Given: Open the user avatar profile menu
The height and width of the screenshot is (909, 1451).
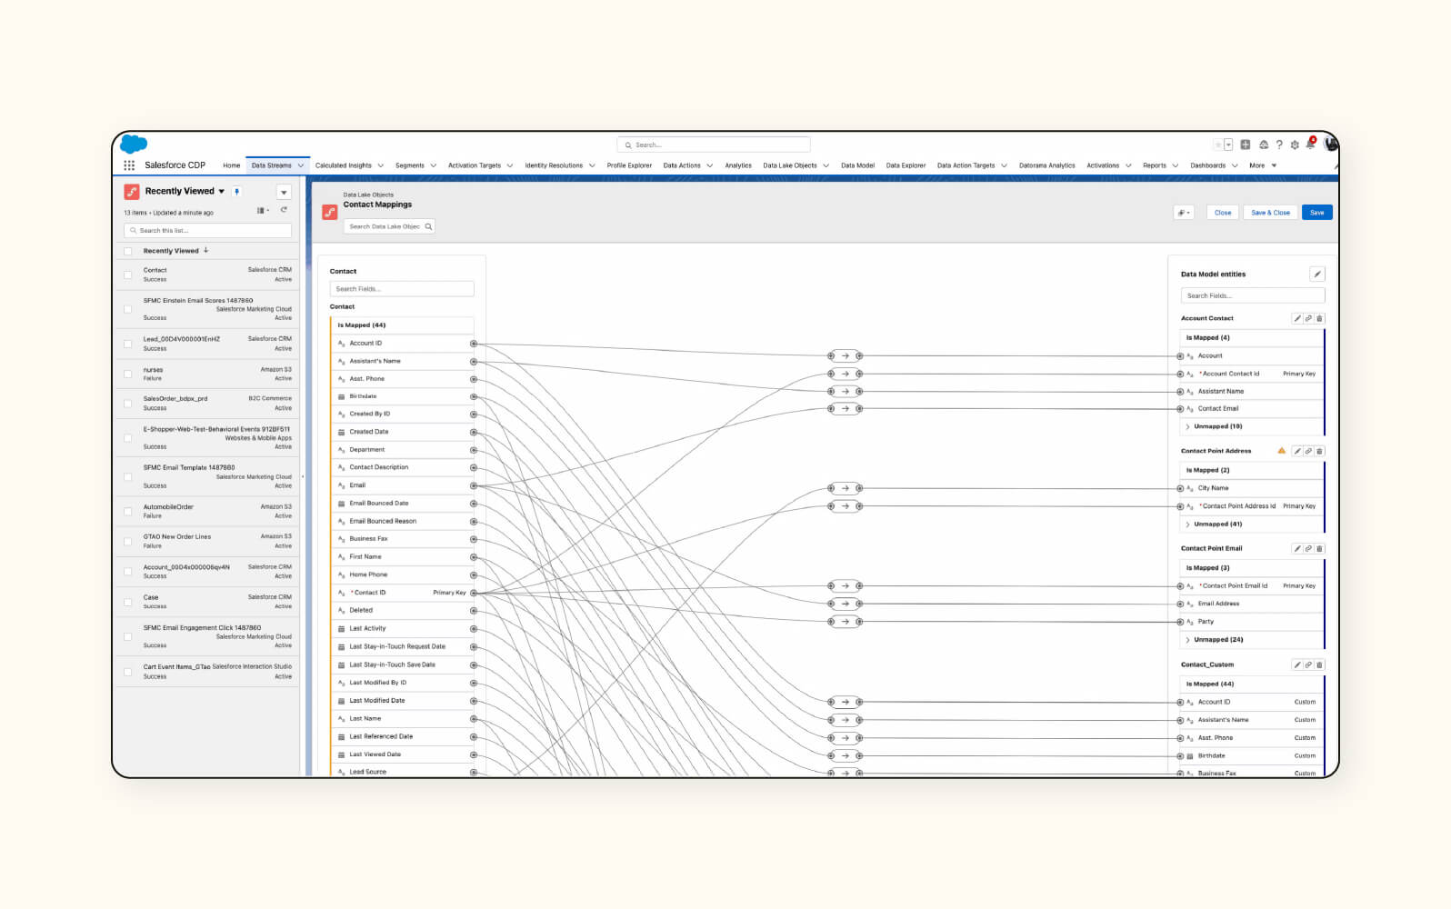Looking at the screenshot, I should pyautogui.click(x=1331, y=144).
